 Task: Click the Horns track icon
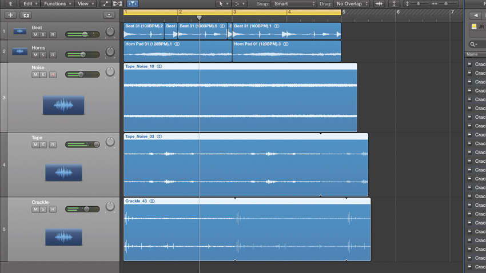click(19, 51)
